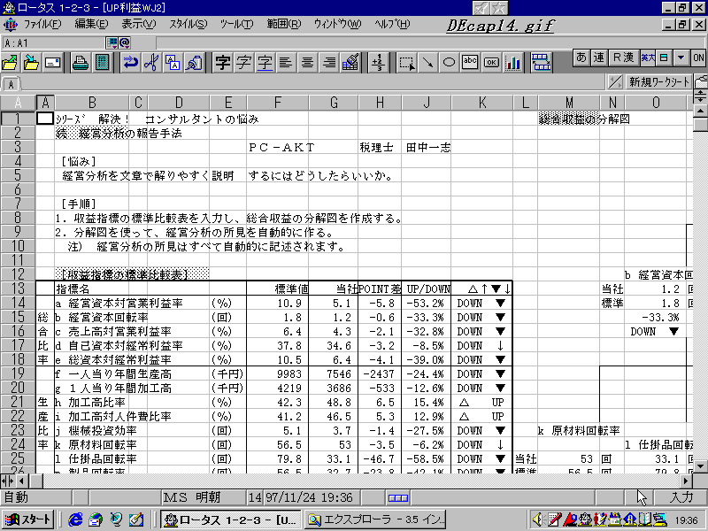Open the IME toolbar dropdown arrow
The height and width of the screenshot is (531, 708).
click(x=681, y=58)
